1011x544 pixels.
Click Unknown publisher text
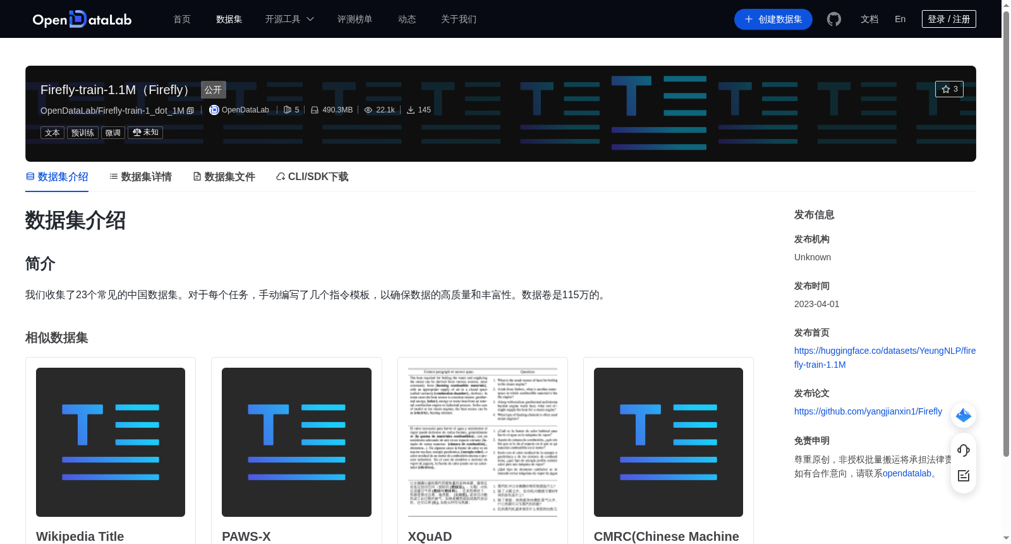coord(813,257)
